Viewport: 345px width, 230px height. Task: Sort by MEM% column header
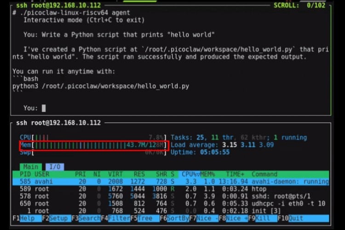point(207,174)
